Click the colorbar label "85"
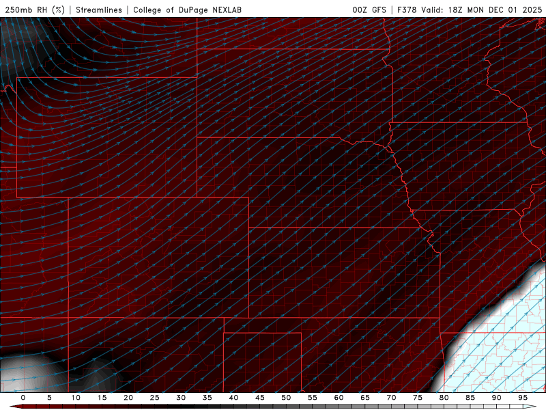The width and height of the screenshot is (546, 410). point(470,398)
